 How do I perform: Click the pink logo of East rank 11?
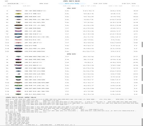(x=18, y=40)
